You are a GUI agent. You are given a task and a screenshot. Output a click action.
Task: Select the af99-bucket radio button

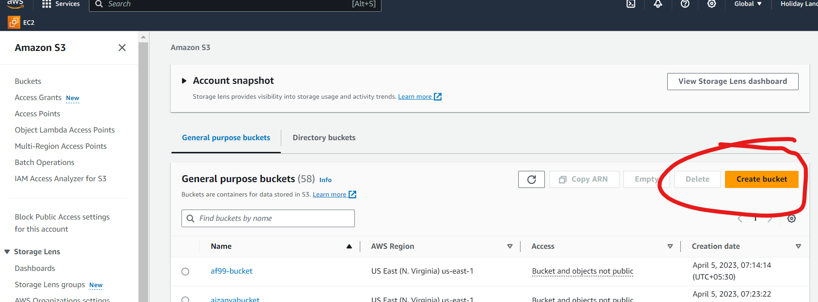(185, 271)
